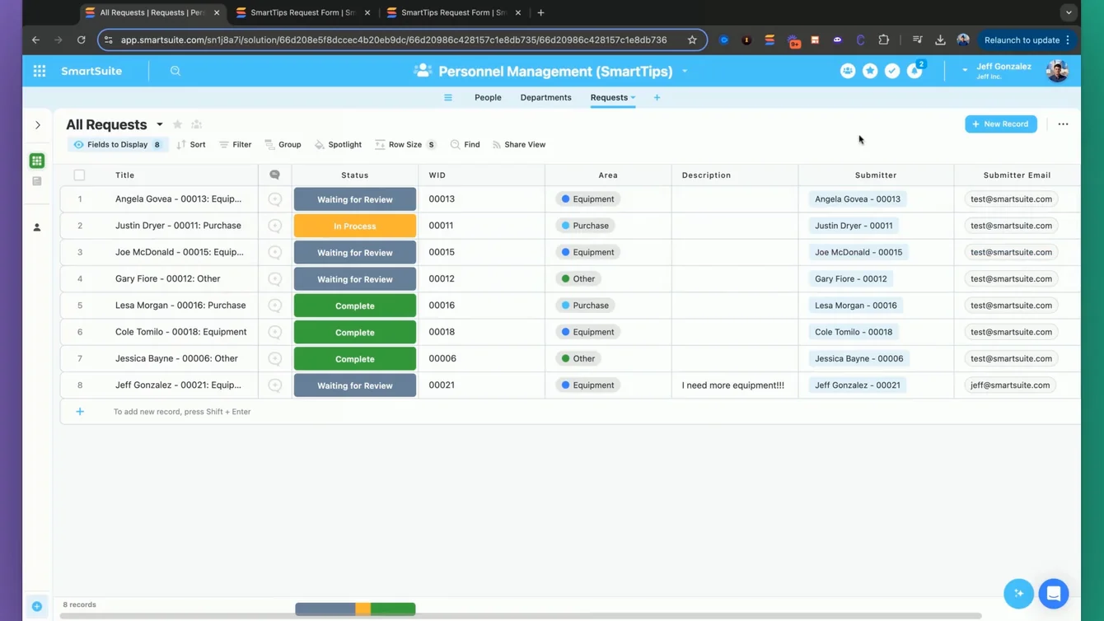Open the Group toolbar option
The width and height of the screenshot is (1104, 621).
pyautogui.click(x=283, y=144)
